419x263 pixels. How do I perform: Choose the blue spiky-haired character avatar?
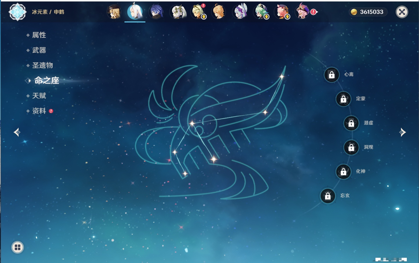point(156,12)
